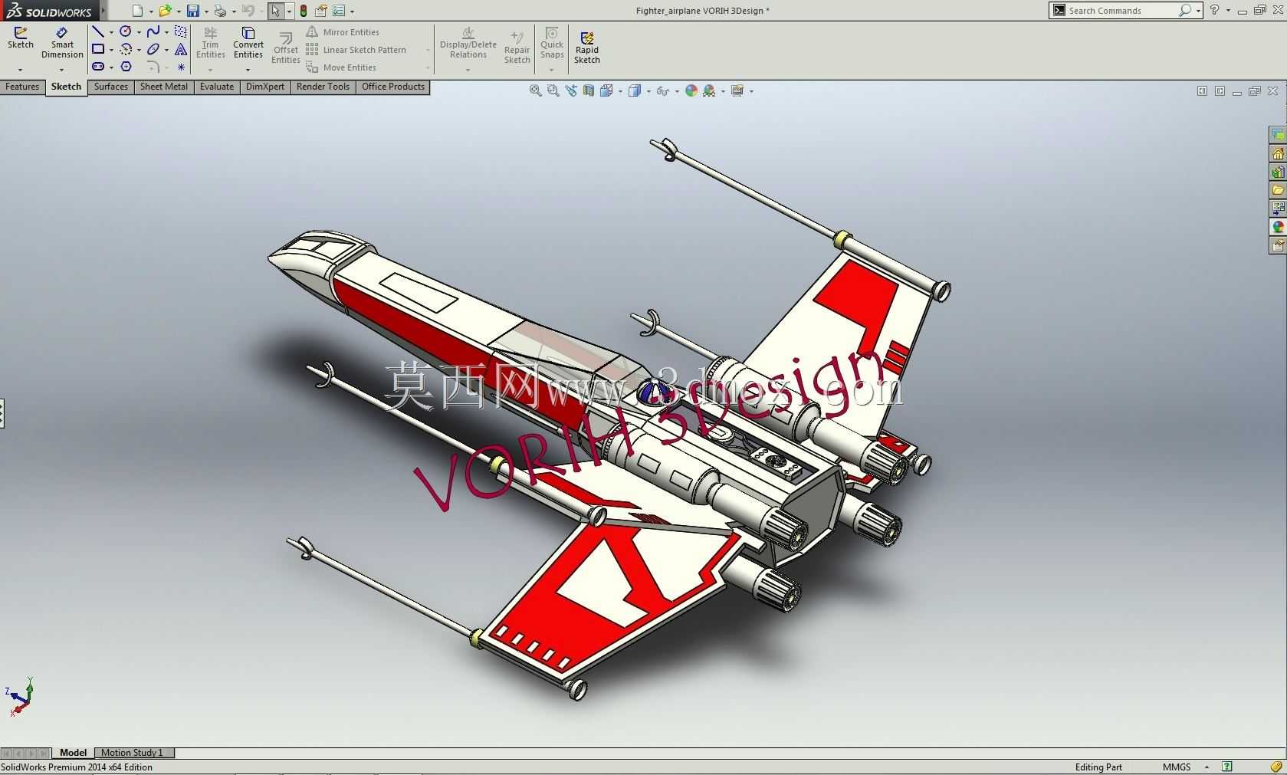
Task: Select the Ellipse sketch tool
Action: [153, 49]
